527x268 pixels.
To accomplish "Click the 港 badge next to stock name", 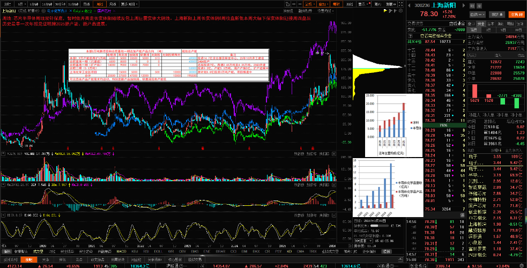I will click(479, 6).
